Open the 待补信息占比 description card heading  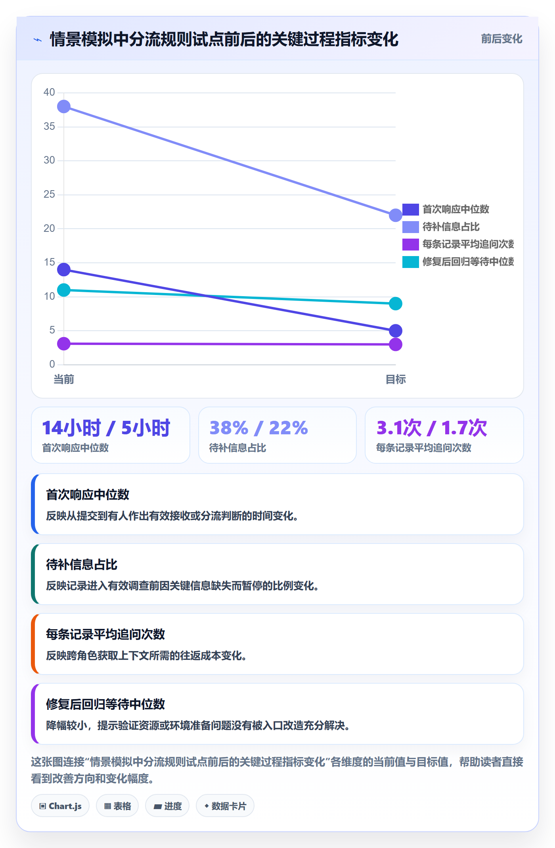[82, 565]
